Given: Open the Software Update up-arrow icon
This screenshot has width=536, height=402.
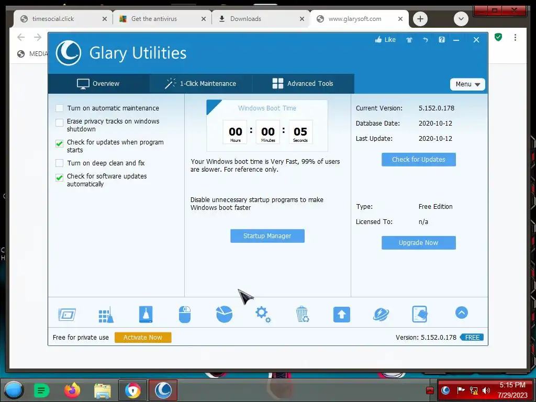Looking at the screenshot, I should click(x=341, y=315).
